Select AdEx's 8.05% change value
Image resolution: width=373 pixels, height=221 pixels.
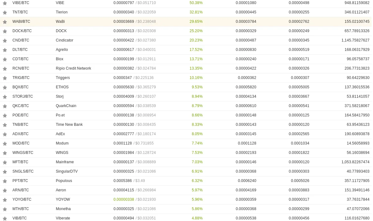197,134
